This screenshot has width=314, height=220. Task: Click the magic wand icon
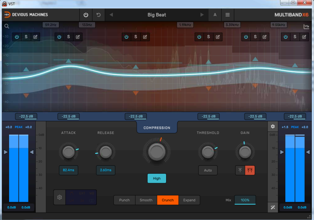[x=273, y=207]
